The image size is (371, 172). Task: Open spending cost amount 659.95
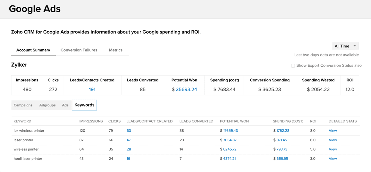click(282, 159)
